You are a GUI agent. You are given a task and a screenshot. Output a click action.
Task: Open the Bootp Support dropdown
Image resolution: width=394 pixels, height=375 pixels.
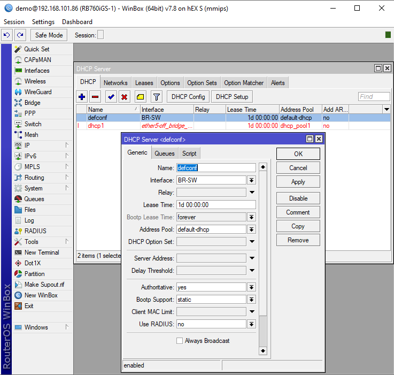(x=251, y=300)
